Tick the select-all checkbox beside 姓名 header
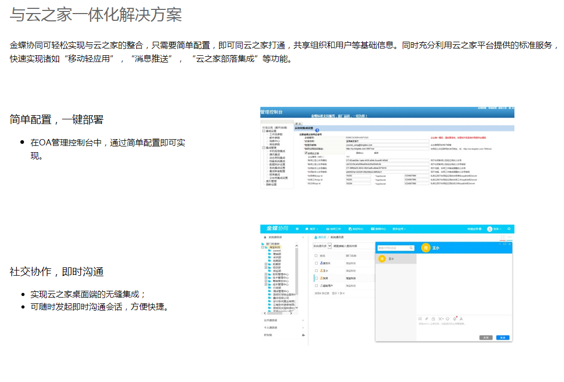The height and width of the screenshot is (382, 564). pyautogui.click(x=316, y=256)
